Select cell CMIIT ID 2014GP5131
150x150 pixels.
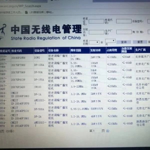click(x=20, y=109)
